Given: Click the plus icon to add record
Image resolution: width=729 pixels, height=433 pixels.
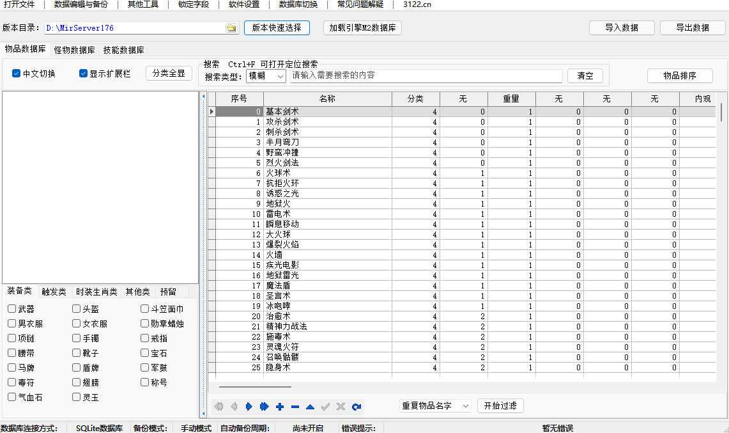Looking at the screenshot, I should 280,407.
